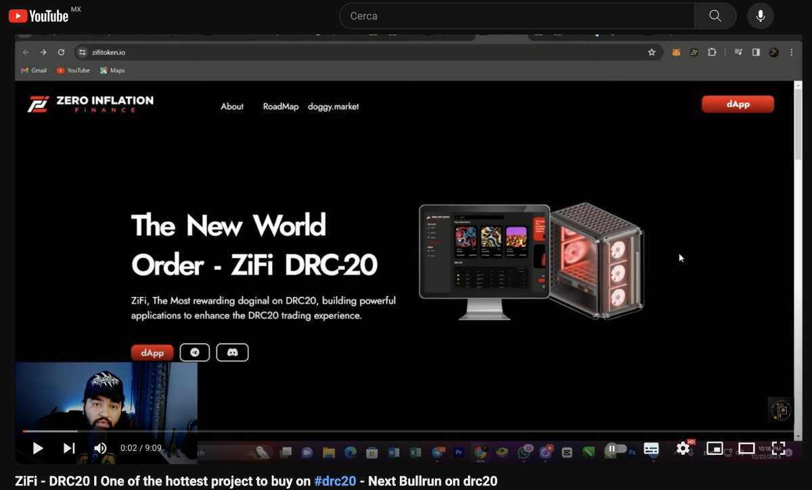The image size is (812, 490).
Task: Open Chrome's three-dot menu
Action: (x=791, y=52)
